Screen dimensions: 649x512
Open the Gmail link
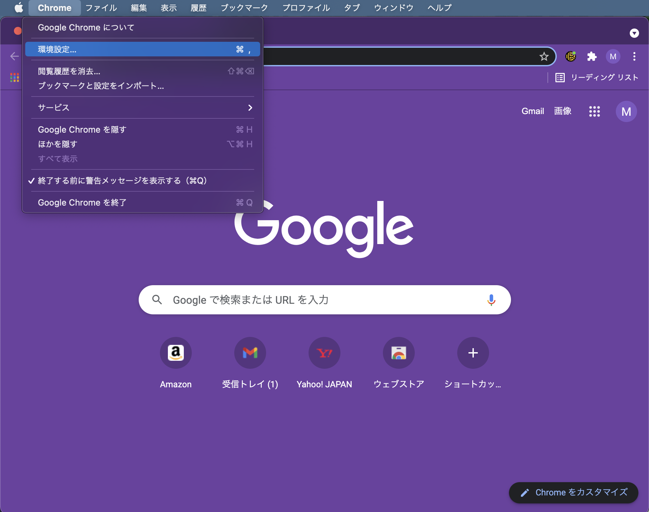(x=532, y=111)
